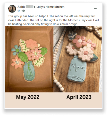This screenshot has height=116, width=108.
Task: Open Abbie's profile picture
Action: click(12, 9)
